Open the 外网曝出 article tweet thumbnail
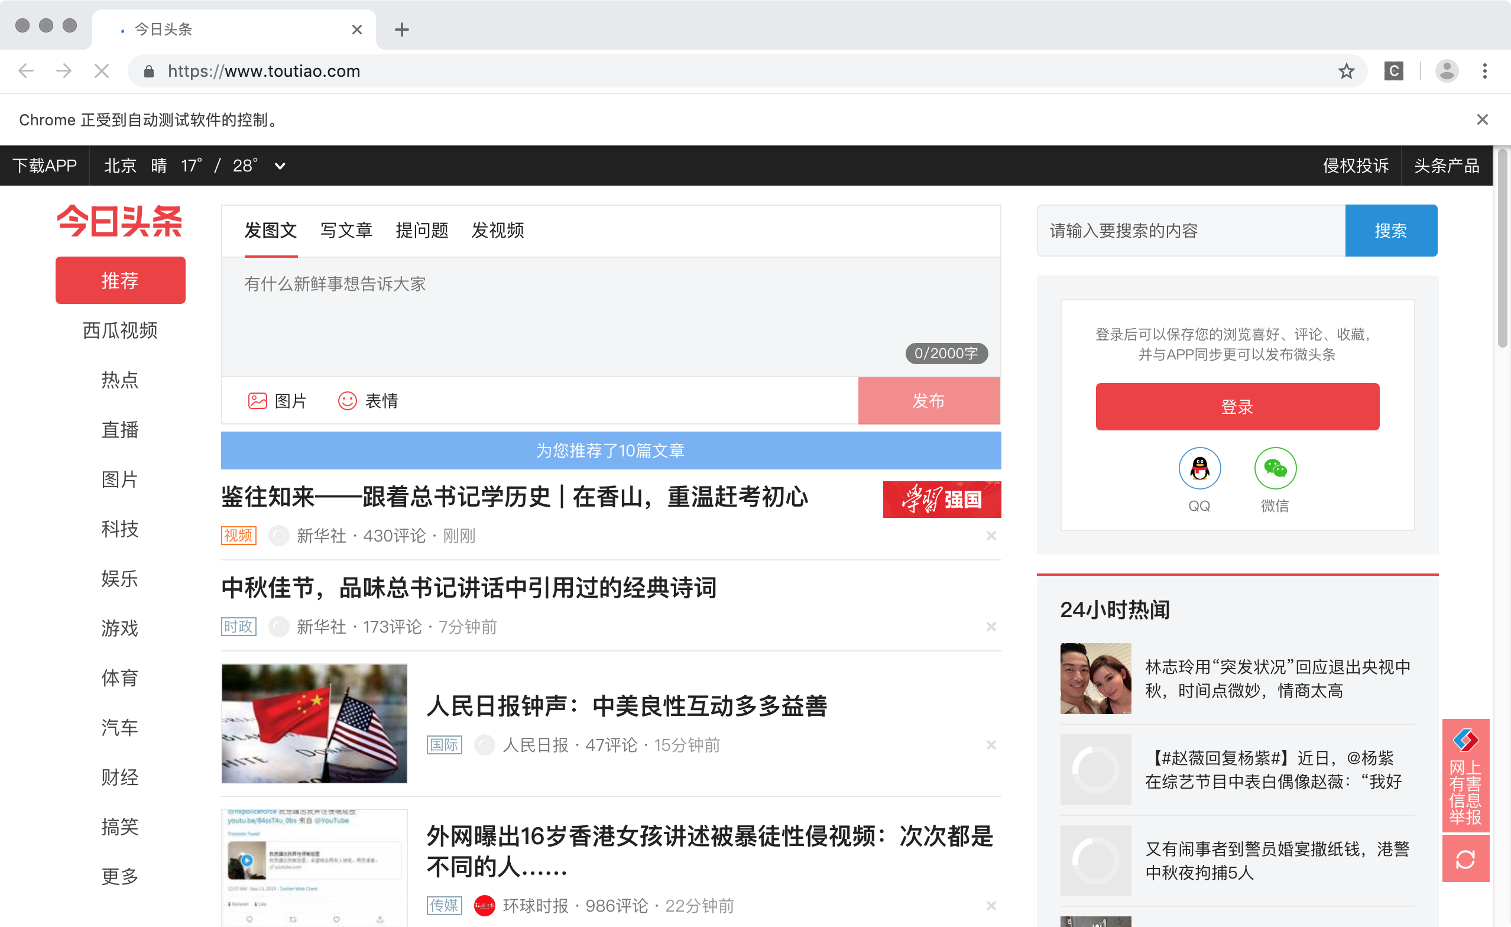The width and height of the screenshot is (1511, 927). [x=314, y=867]
